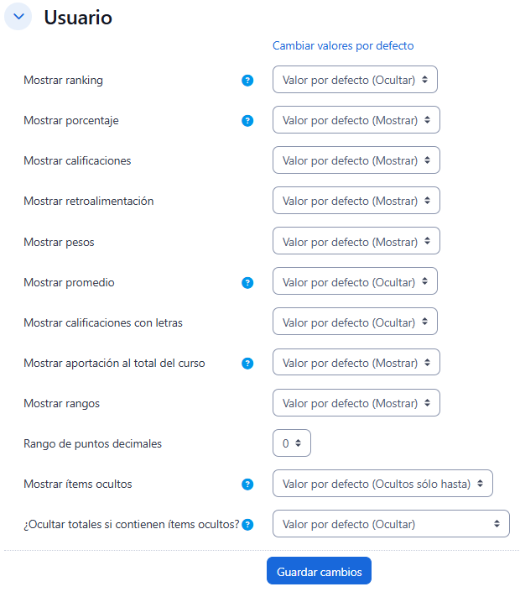Open help for Mostrar ítems ocultos
Screen dimensions: 520x592
pos(247,484)
